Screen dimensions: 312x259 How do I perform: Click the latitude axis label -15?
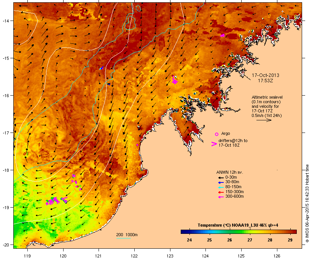coord(5,58)
